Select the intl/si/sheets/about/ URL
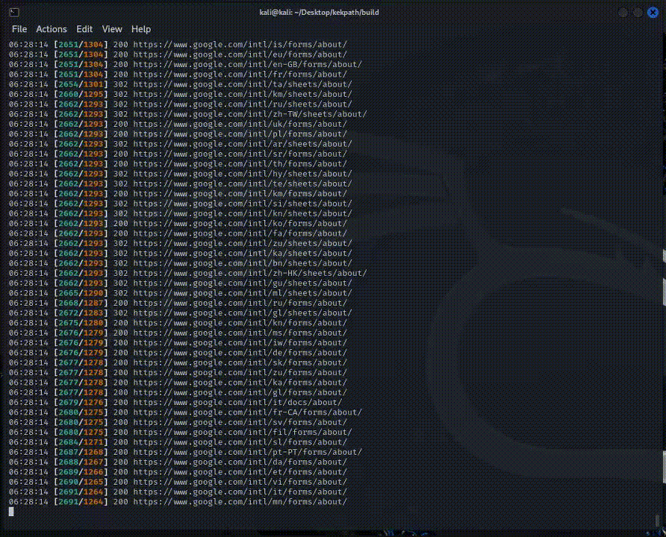 tap(243, 204)
